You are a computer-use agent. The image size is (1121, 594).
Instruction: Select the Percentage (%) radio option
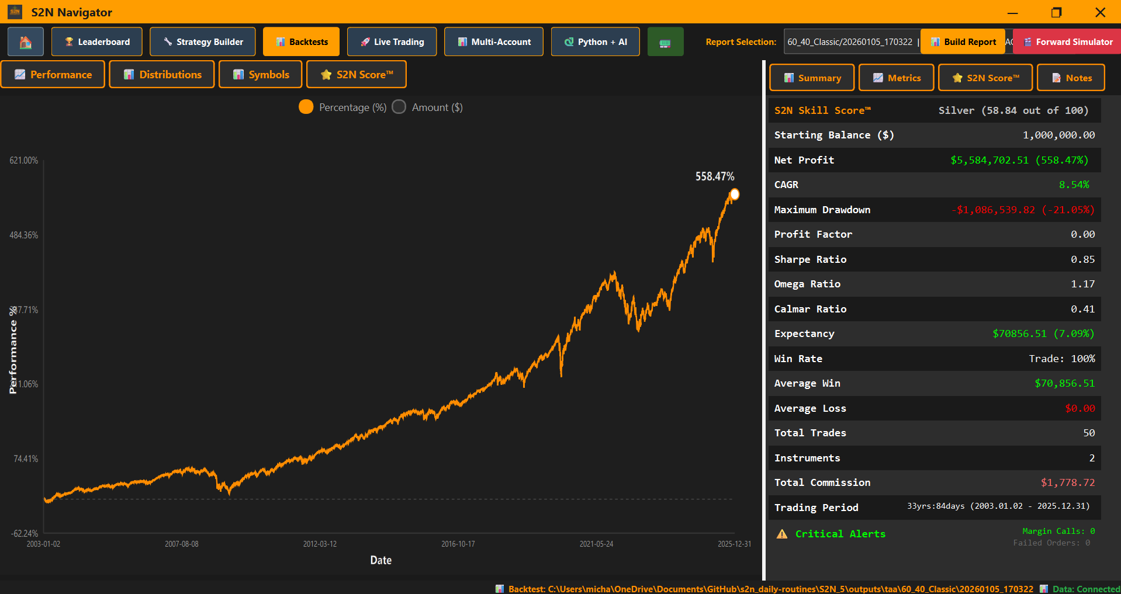[x=306, y=107]
